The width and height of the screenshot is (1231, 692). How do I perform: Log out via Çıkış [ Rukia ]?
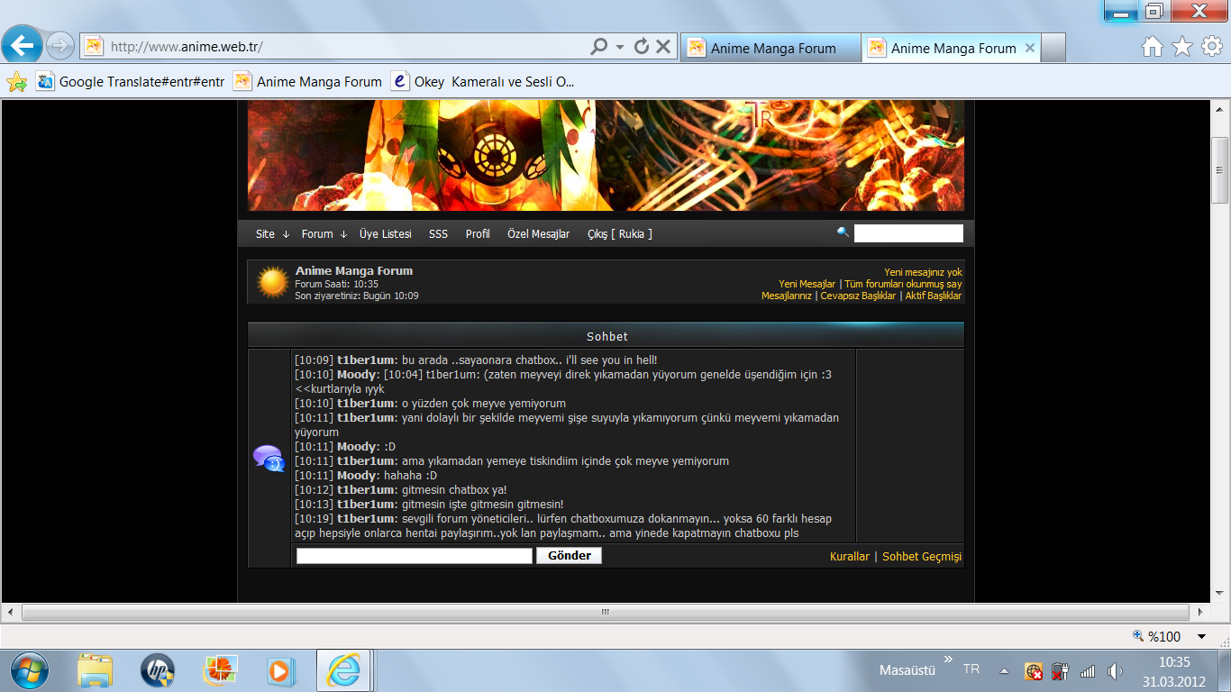coord(620,234)
